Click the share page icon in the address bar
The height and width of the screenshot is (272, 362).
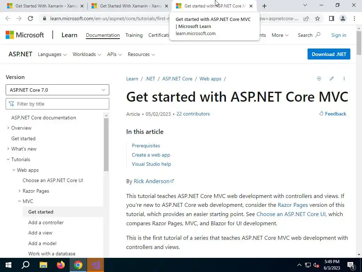(306, 18)
